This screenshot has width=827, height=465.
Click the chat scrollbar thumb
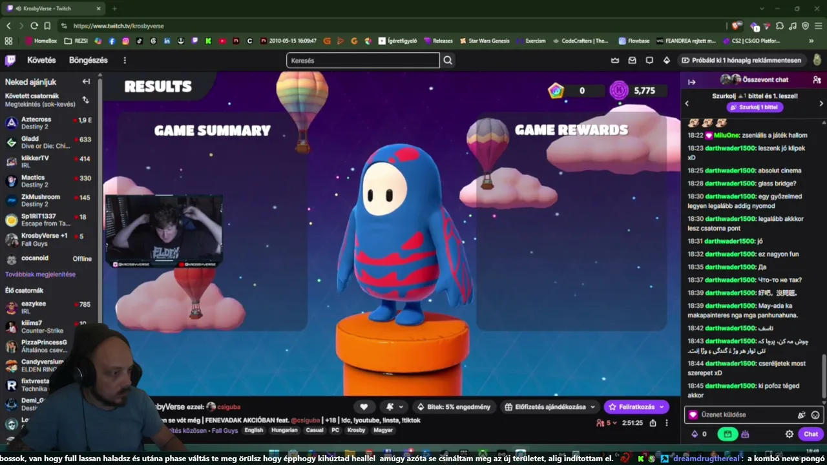pos(824,377)
